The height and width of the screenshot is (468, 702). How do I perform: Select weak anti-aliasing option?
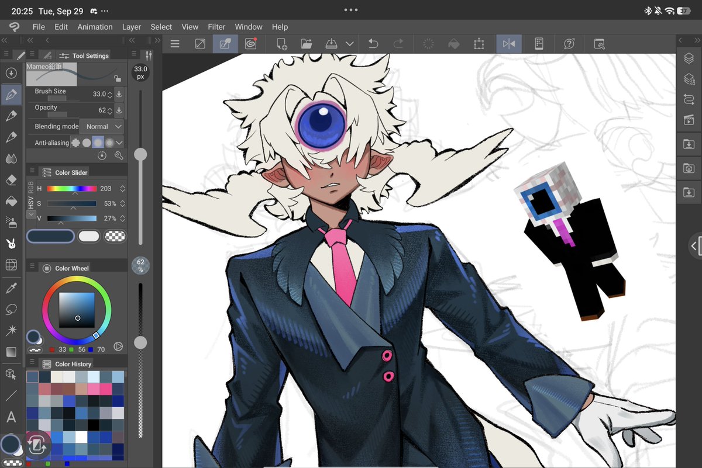click(87, 142)
